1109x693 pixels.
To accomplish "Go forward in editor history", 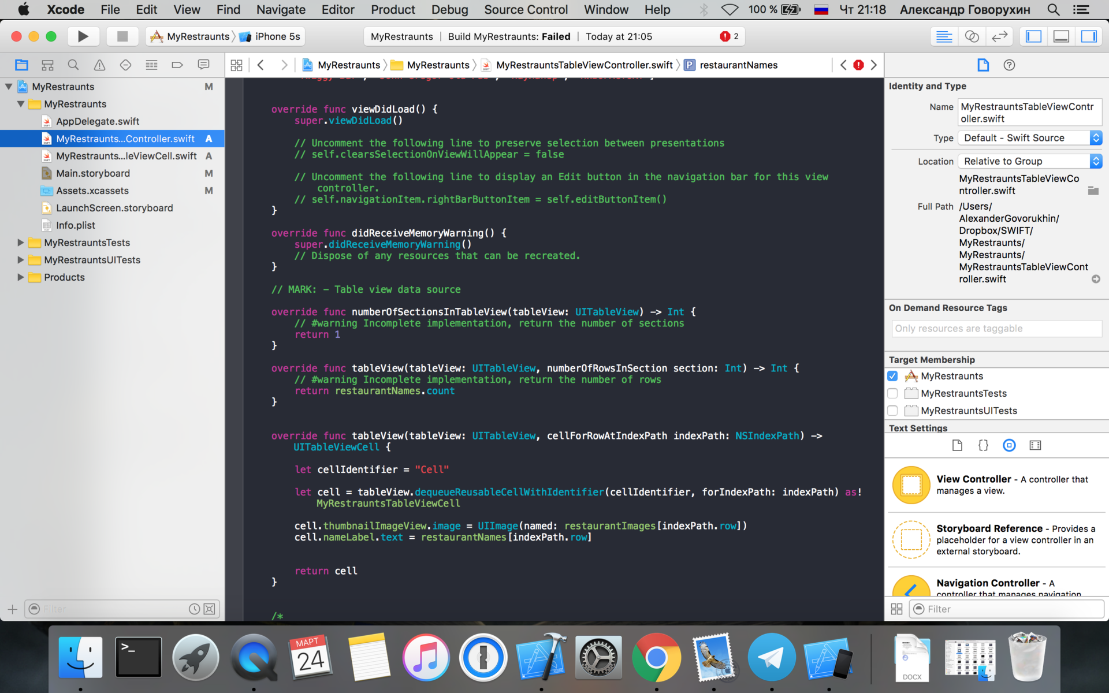I will [x=284, y=65].
